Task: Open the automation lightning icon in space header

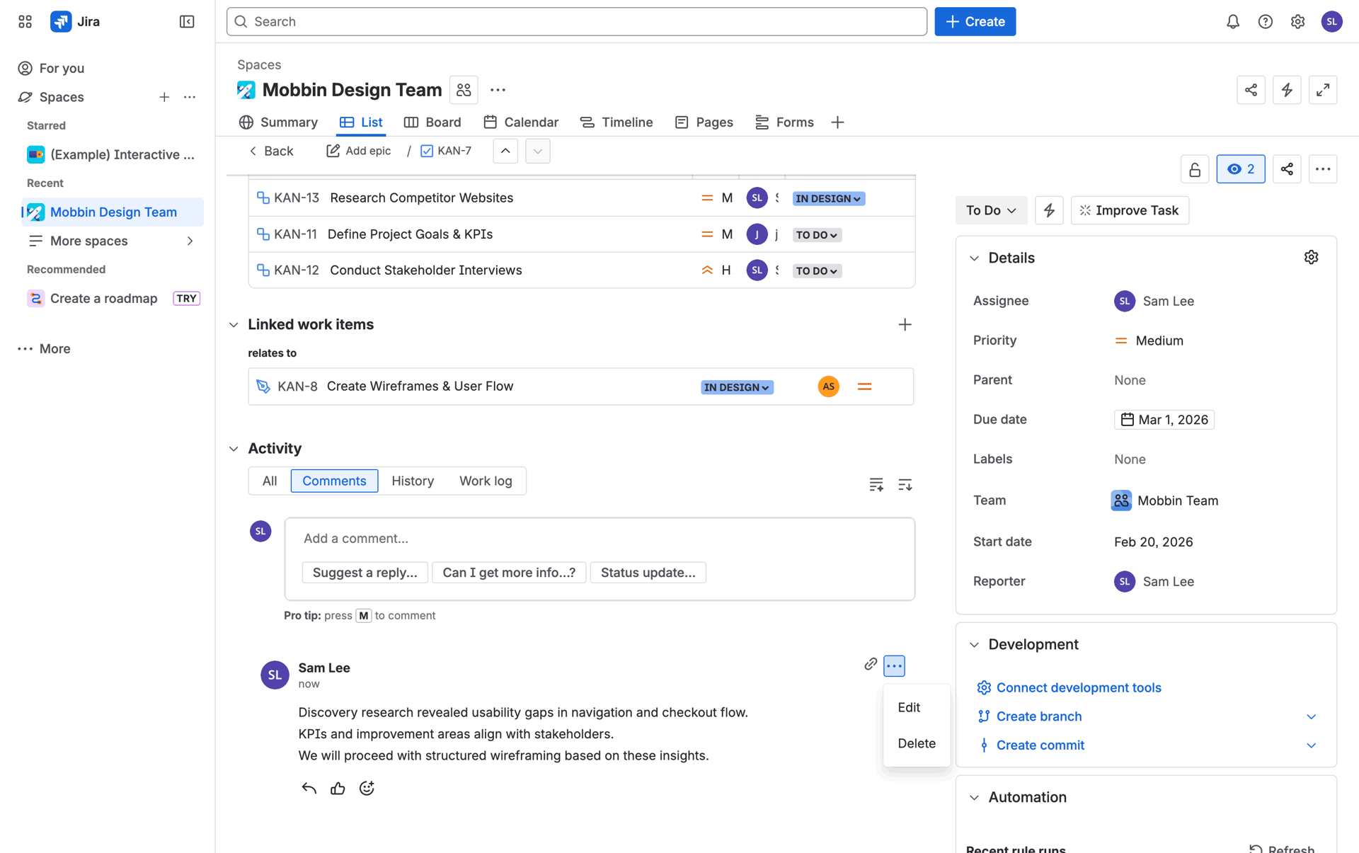Action: point(1287,90)
